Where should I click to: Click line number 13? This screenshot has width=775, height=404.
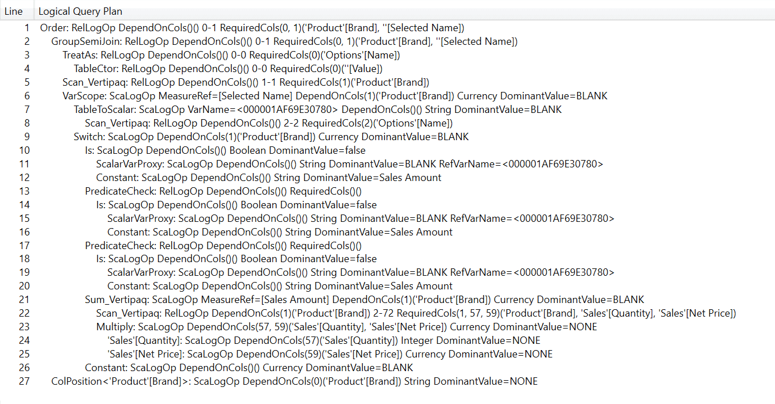(x=24, y=191)
